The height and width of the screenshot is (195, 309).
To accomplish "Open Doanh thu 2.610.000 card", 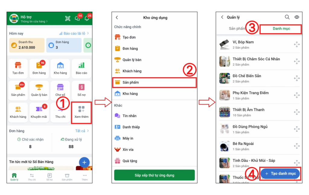I will pyautogui.click(x=27, y=45).
